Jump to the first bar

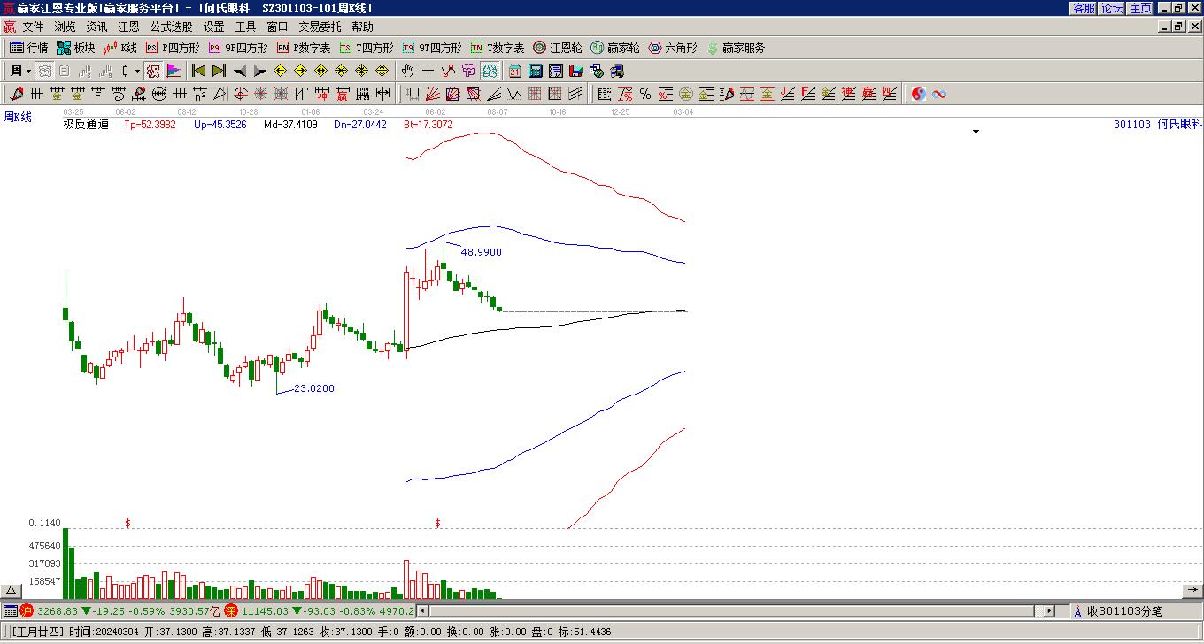point(199,71)
